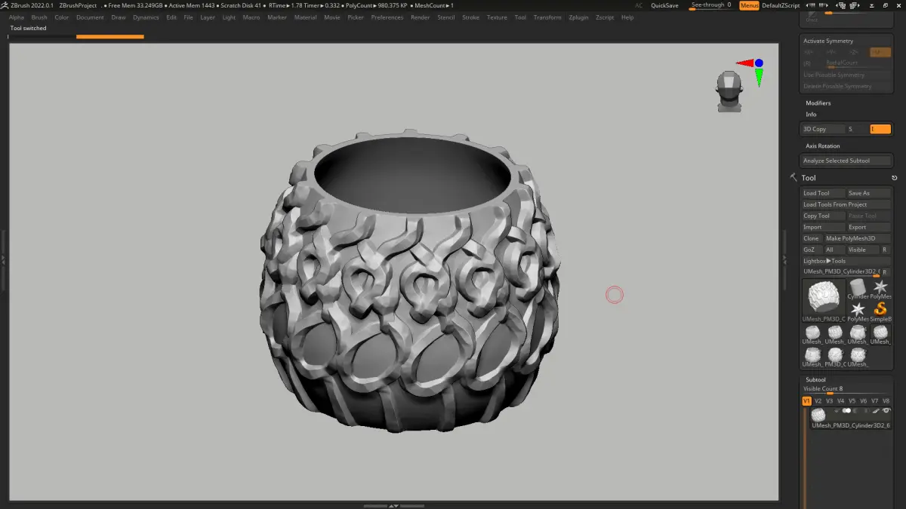Click the Tool palette hammer icon

[x=794, y=177]
